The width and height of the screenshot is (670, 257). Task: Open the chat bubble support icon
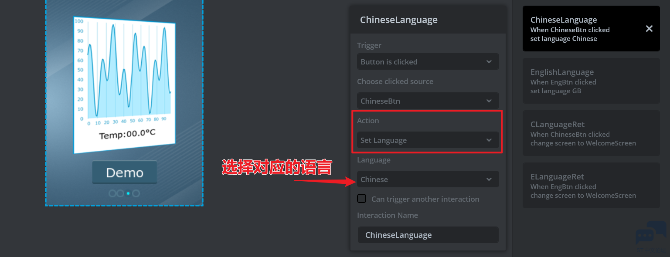coord(651,233)
